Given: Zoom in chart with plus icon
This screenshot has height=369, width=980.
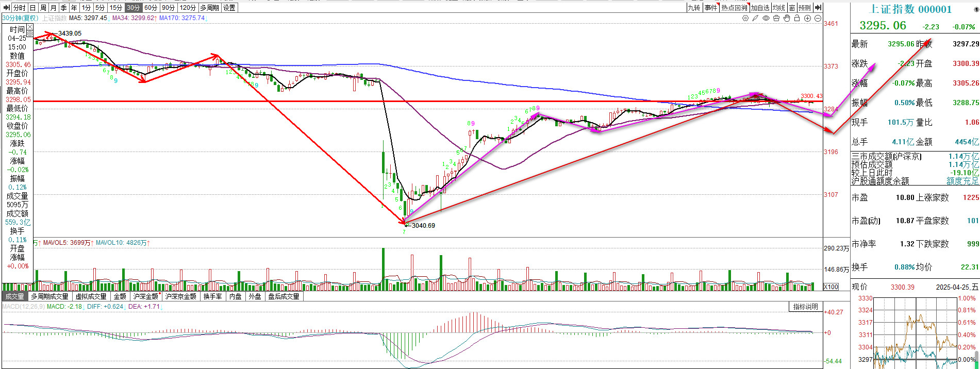Looking at the screenshot, I should pyautogui.click(x=807, y=18).
